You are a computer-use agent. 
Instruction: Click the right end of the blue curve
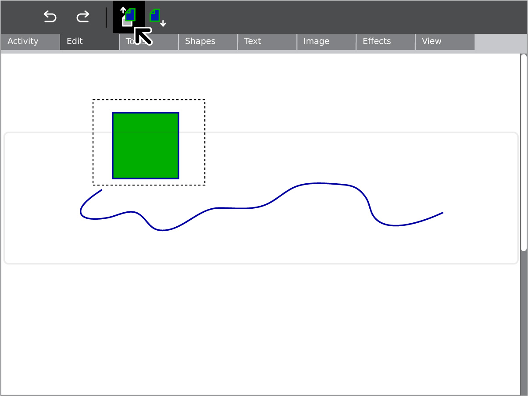[442, 213]
